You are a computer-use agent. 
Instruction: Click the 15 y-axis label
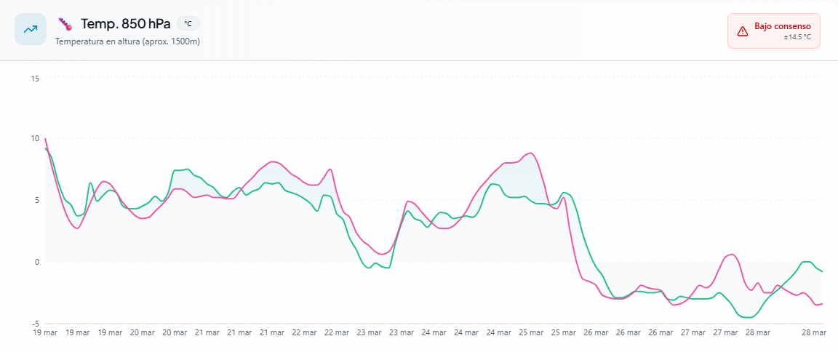pos(35,77)
